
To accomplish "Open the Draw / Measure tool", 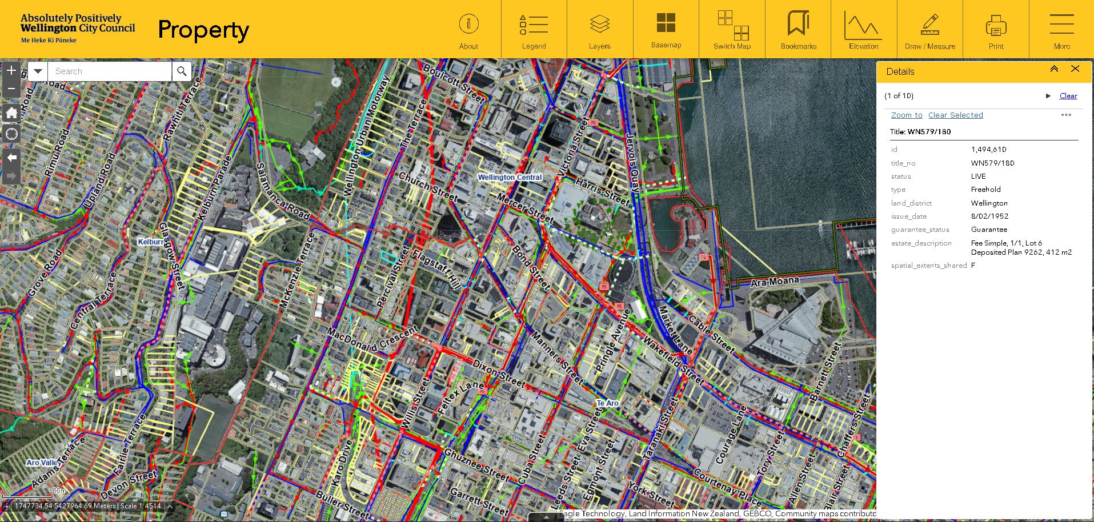I will click(x=929, y=29).
